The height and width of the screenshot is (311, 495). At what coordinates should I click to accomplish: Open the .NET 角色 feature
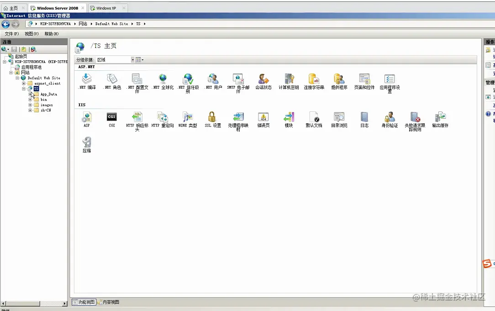click(112, 81)
